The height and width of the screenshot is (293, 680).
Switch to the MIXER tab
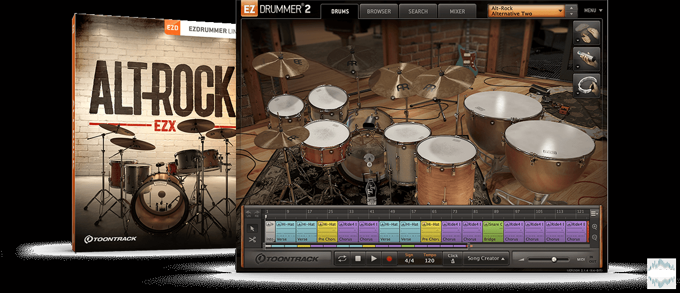(x=457, y=11)
